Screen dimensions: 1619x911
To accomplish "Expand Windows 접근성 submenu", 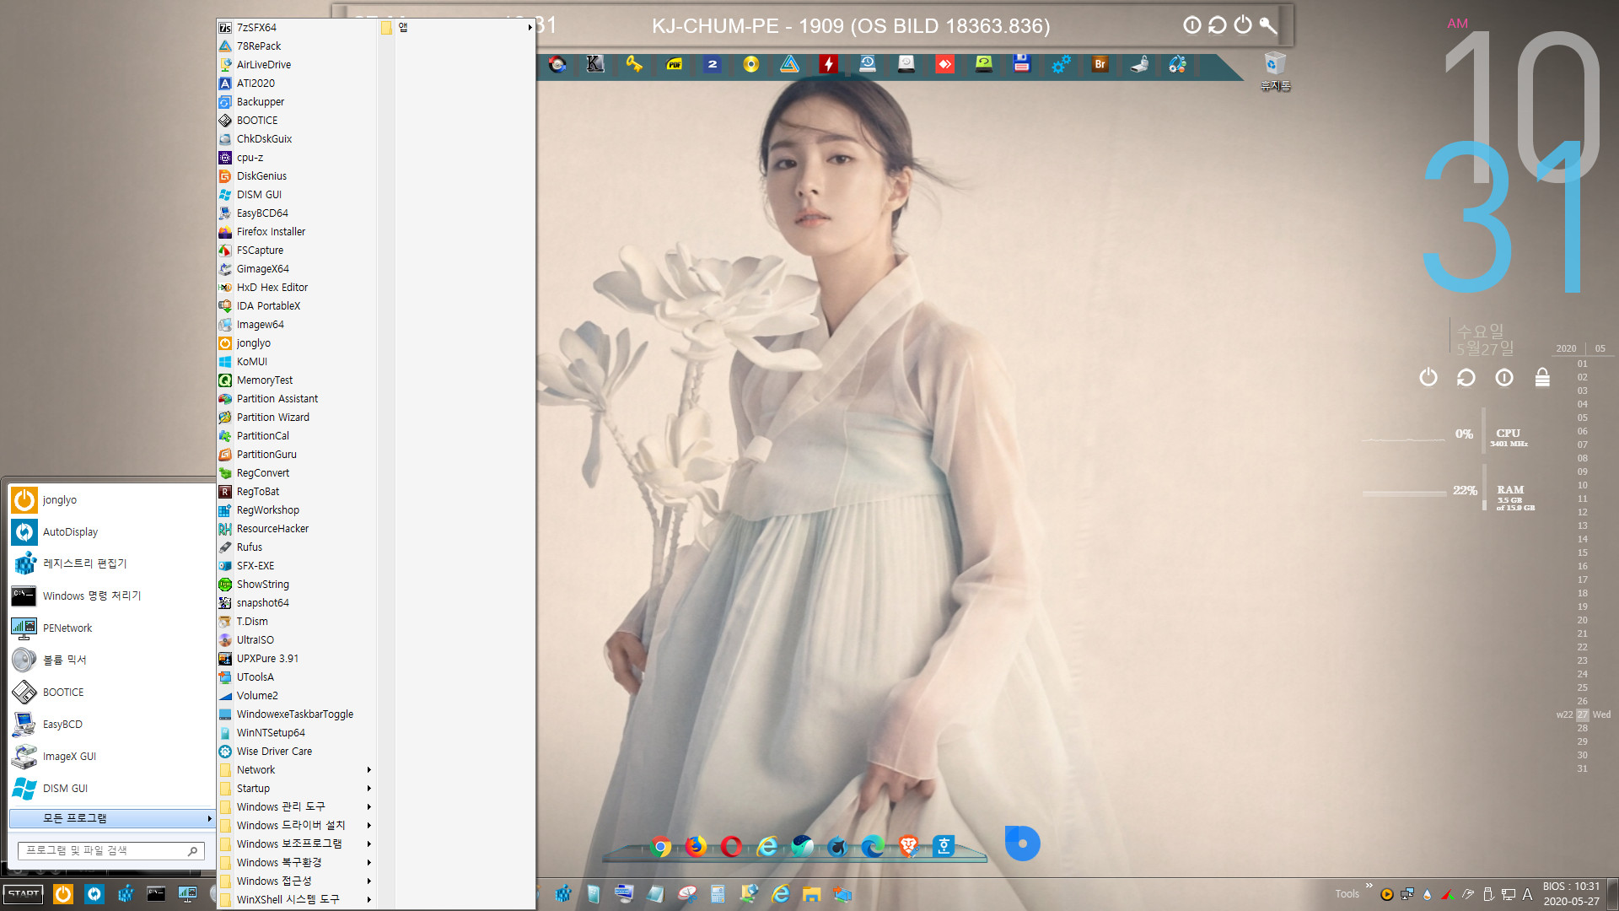I will pos(295,881).
